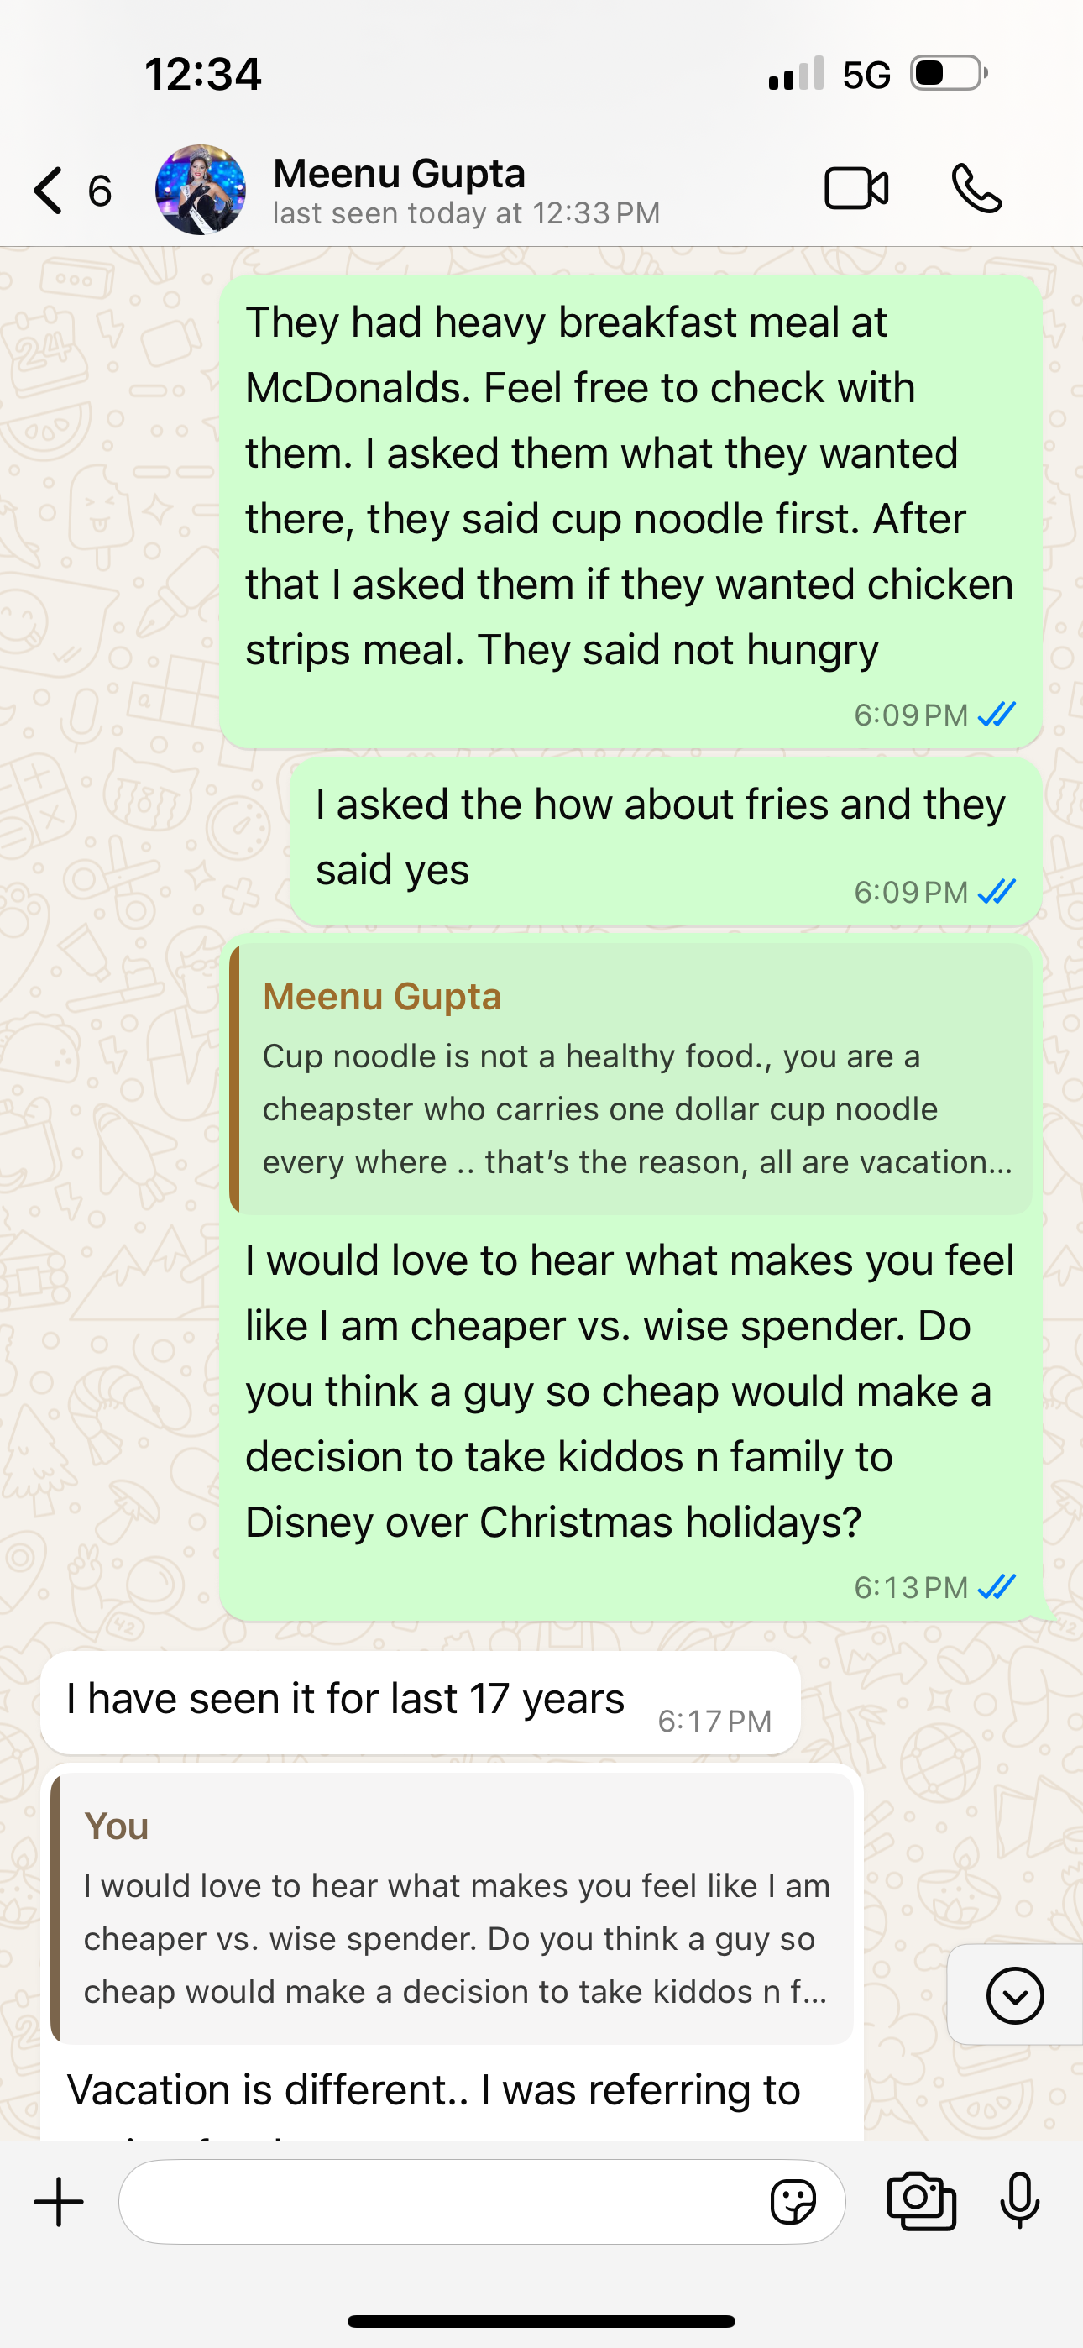This screenshot has width=1083, height=2348.
Task: Start a video call with Meenu Gupta
Action: (856, 190)
